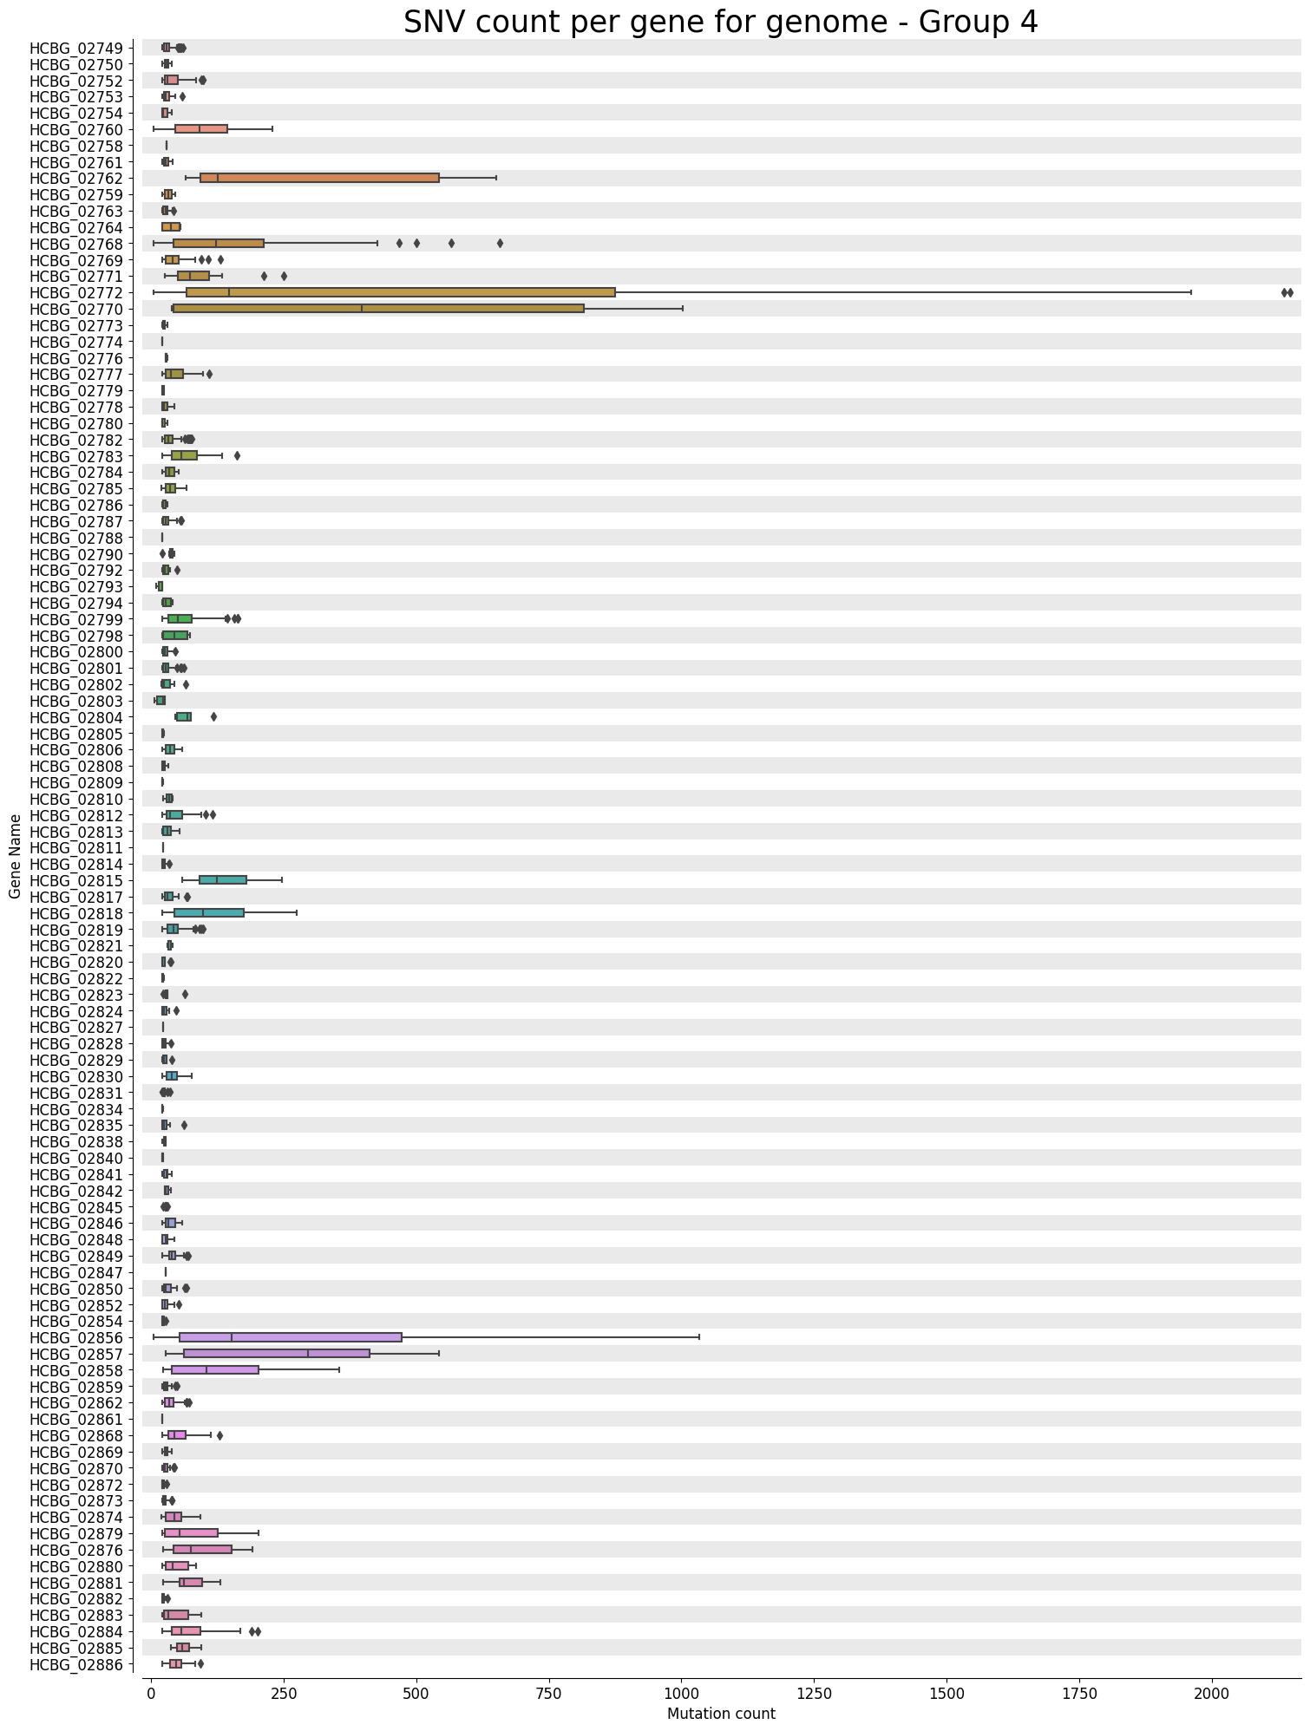Click the chart title 'SNV count per gene for genome - Group 4'
Image resolution: width=1310 pixels, height=1731 pixels.
pyautogui.click(x=720, y=23)
